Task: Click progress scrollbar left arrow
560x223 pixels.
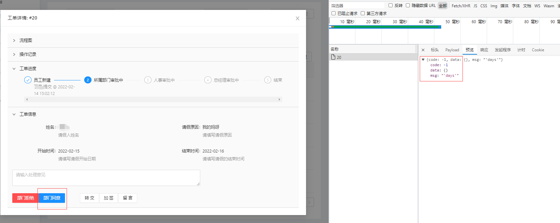Action: click(27, 99)
